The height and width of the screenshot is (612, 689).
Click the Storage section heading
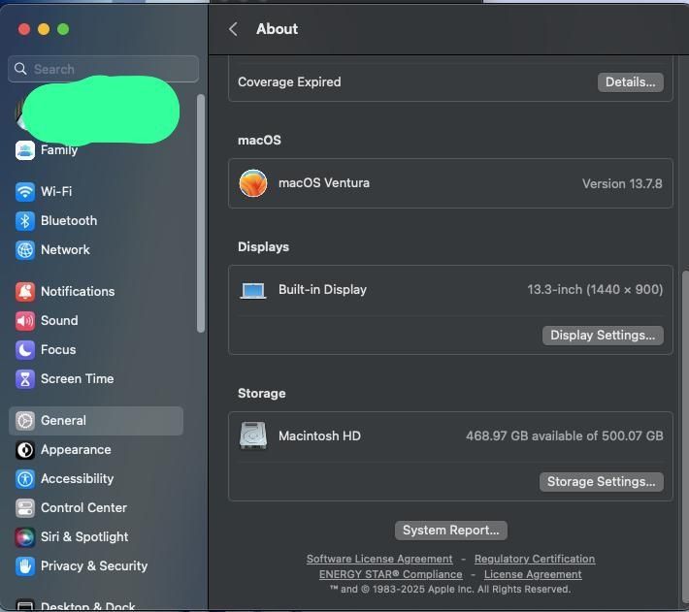[261, 394]
